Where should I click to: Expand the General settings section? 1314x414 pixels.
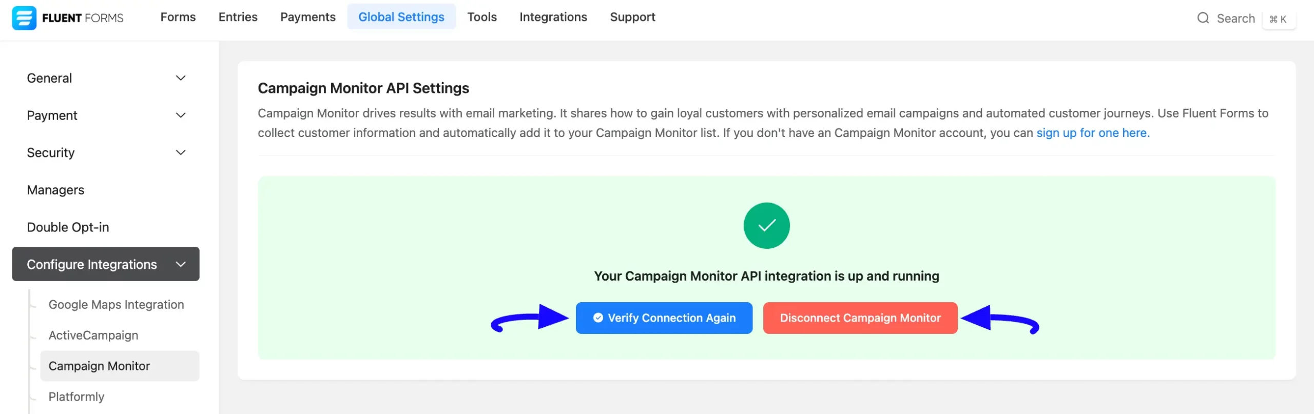(x=106, y=78)
